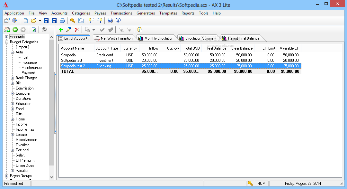Screen dimensions: 347x189
Task: Click the CR Limit column header
Action: coord(266,48)
